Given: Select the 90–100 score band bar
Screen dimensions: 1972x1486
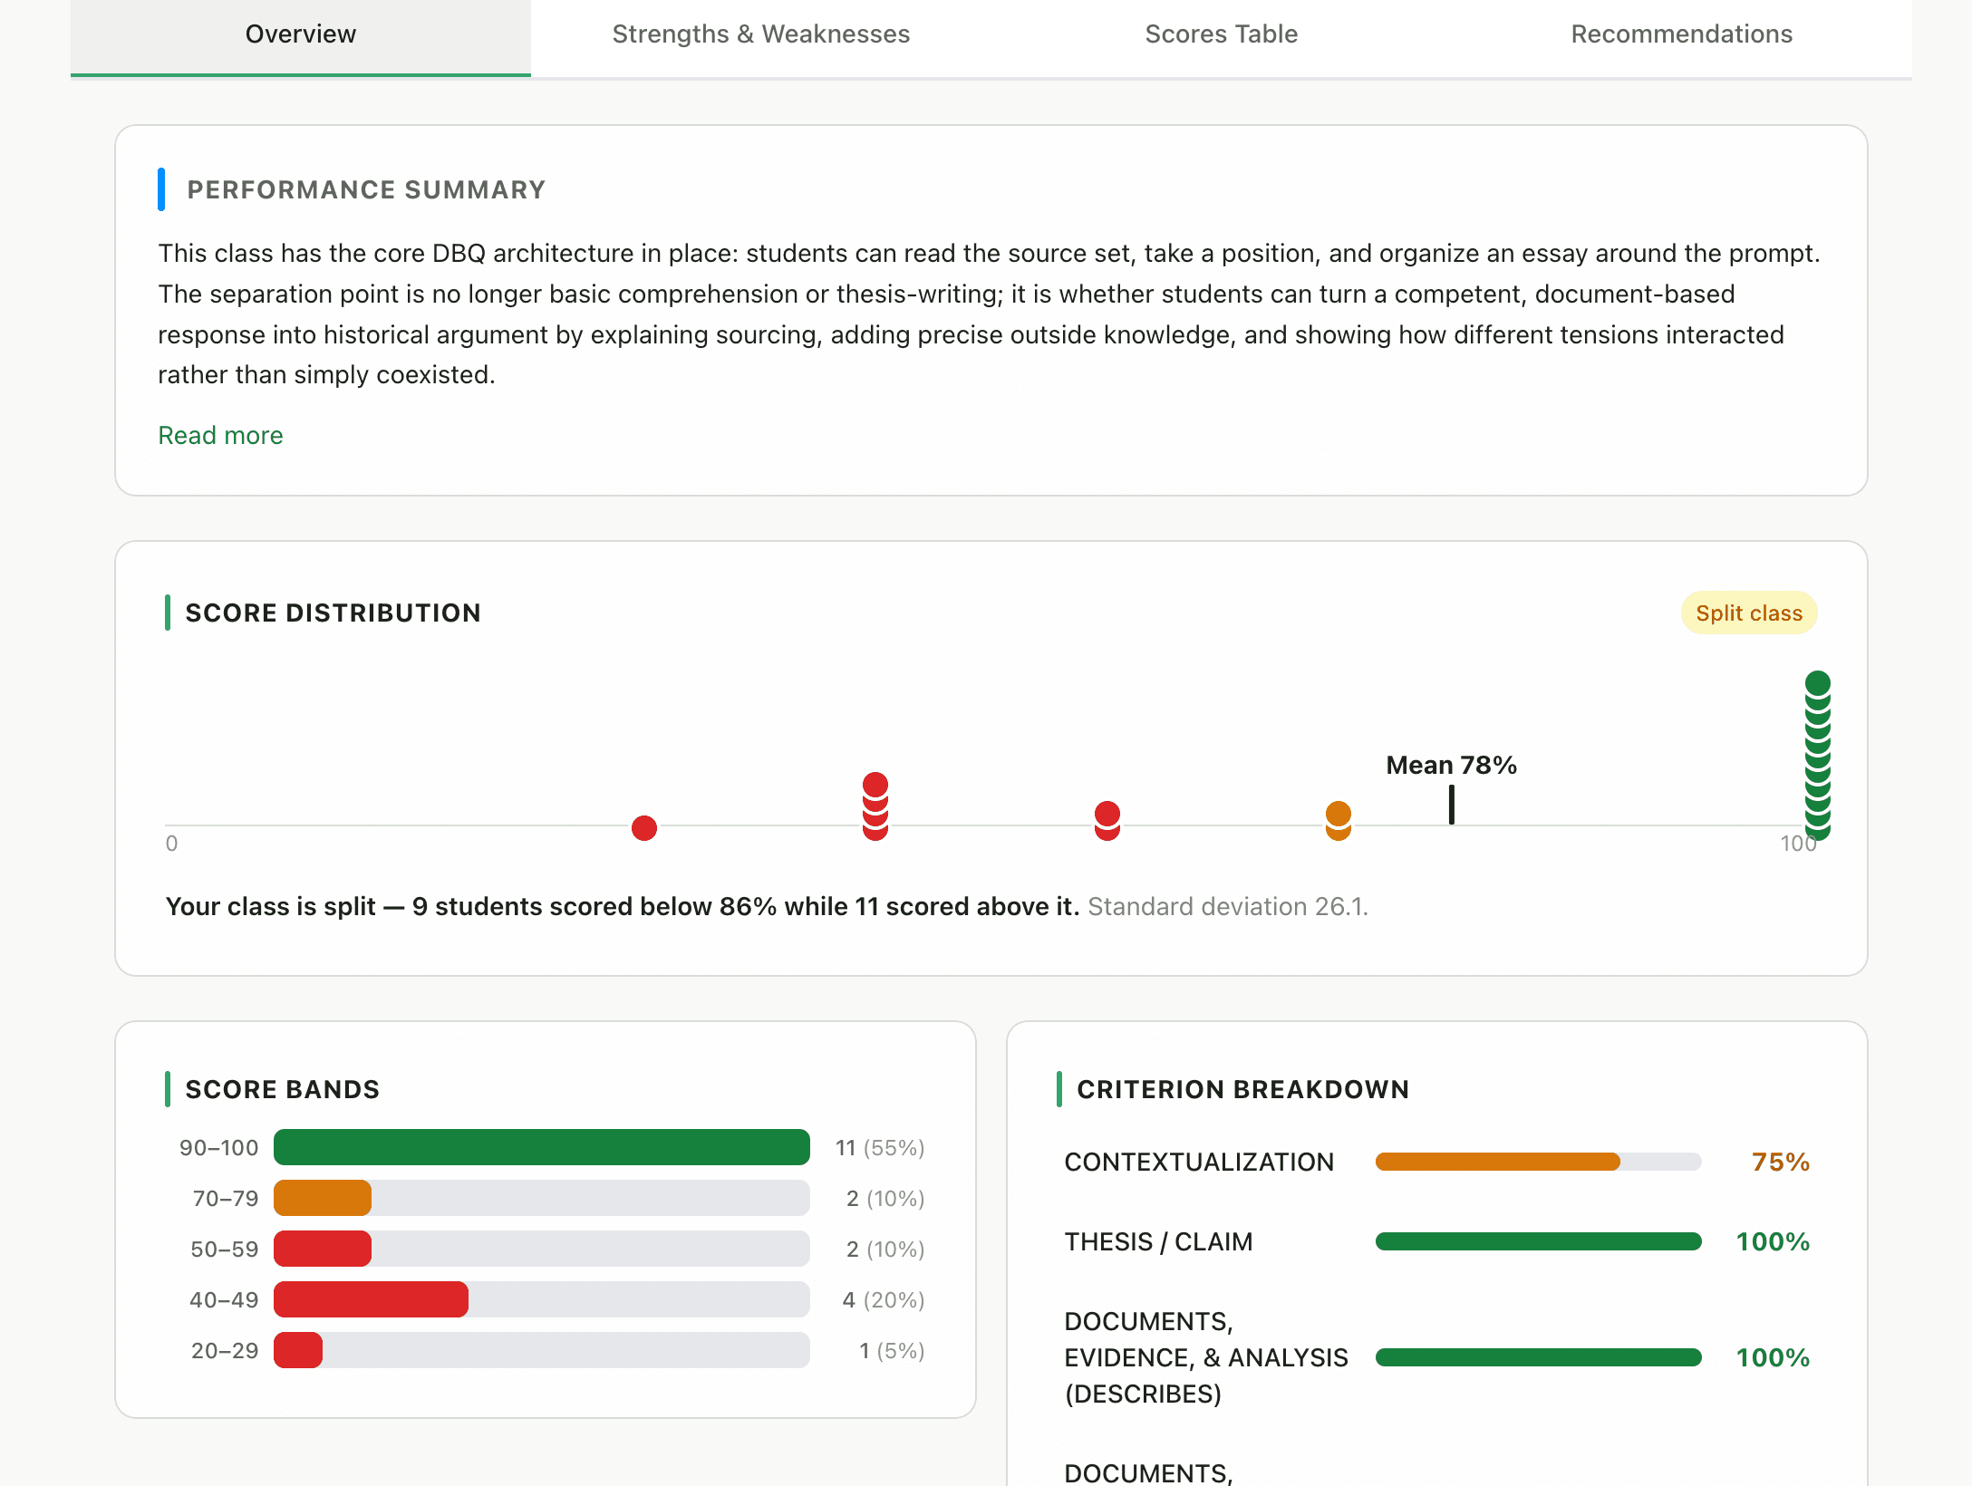Looking at the screenshot, I should (x=542, y=1147).
